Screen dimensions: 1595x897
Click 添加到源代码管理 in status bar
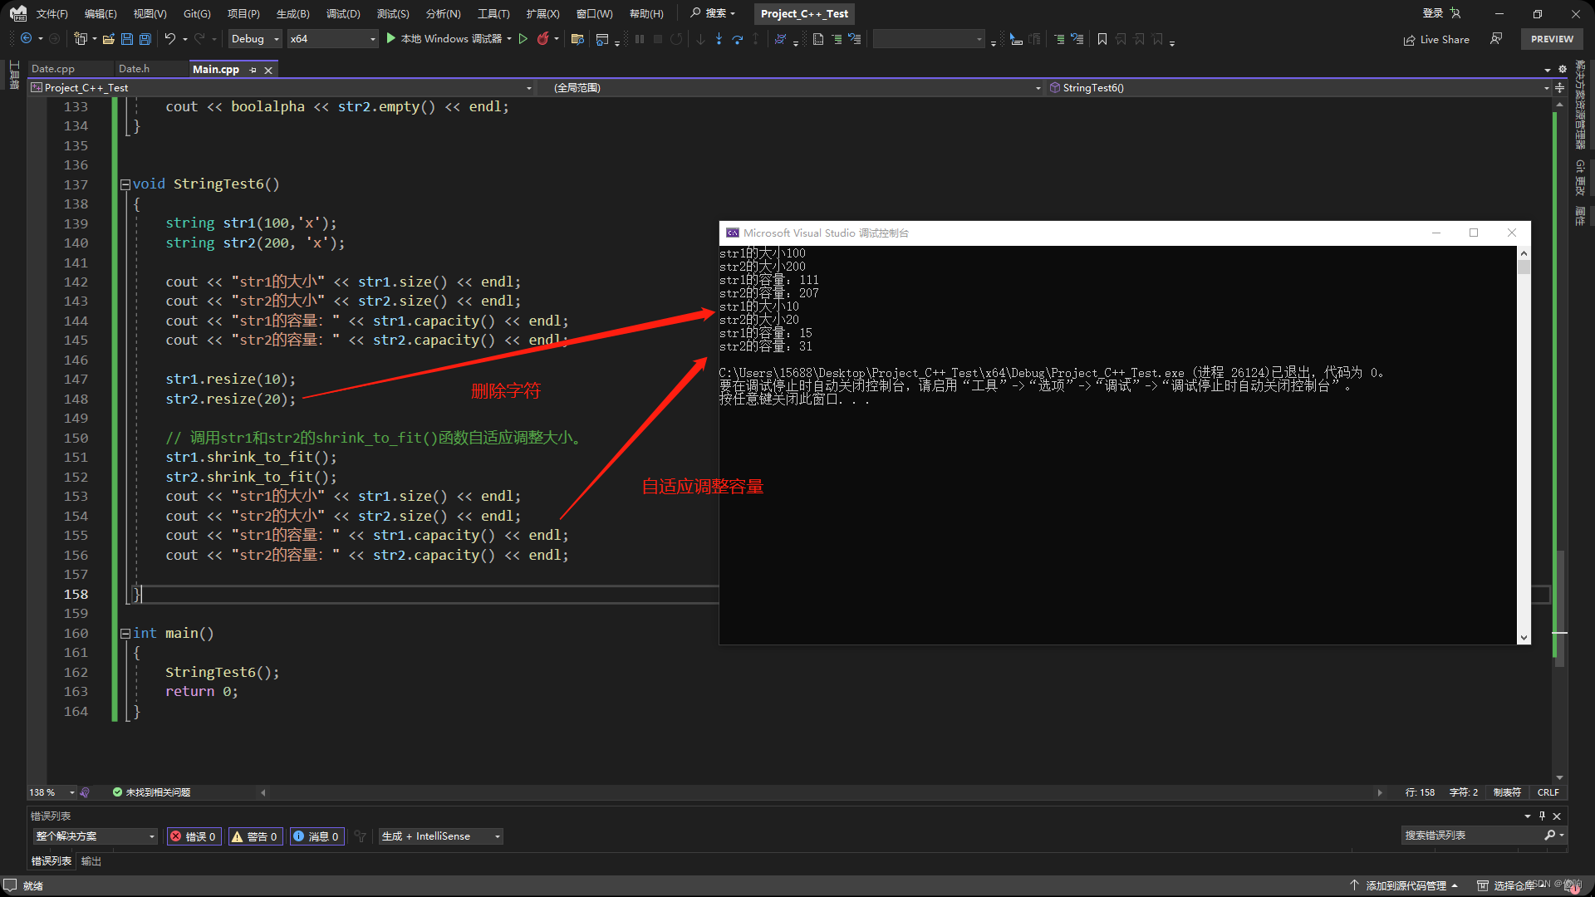(1406, 886)
